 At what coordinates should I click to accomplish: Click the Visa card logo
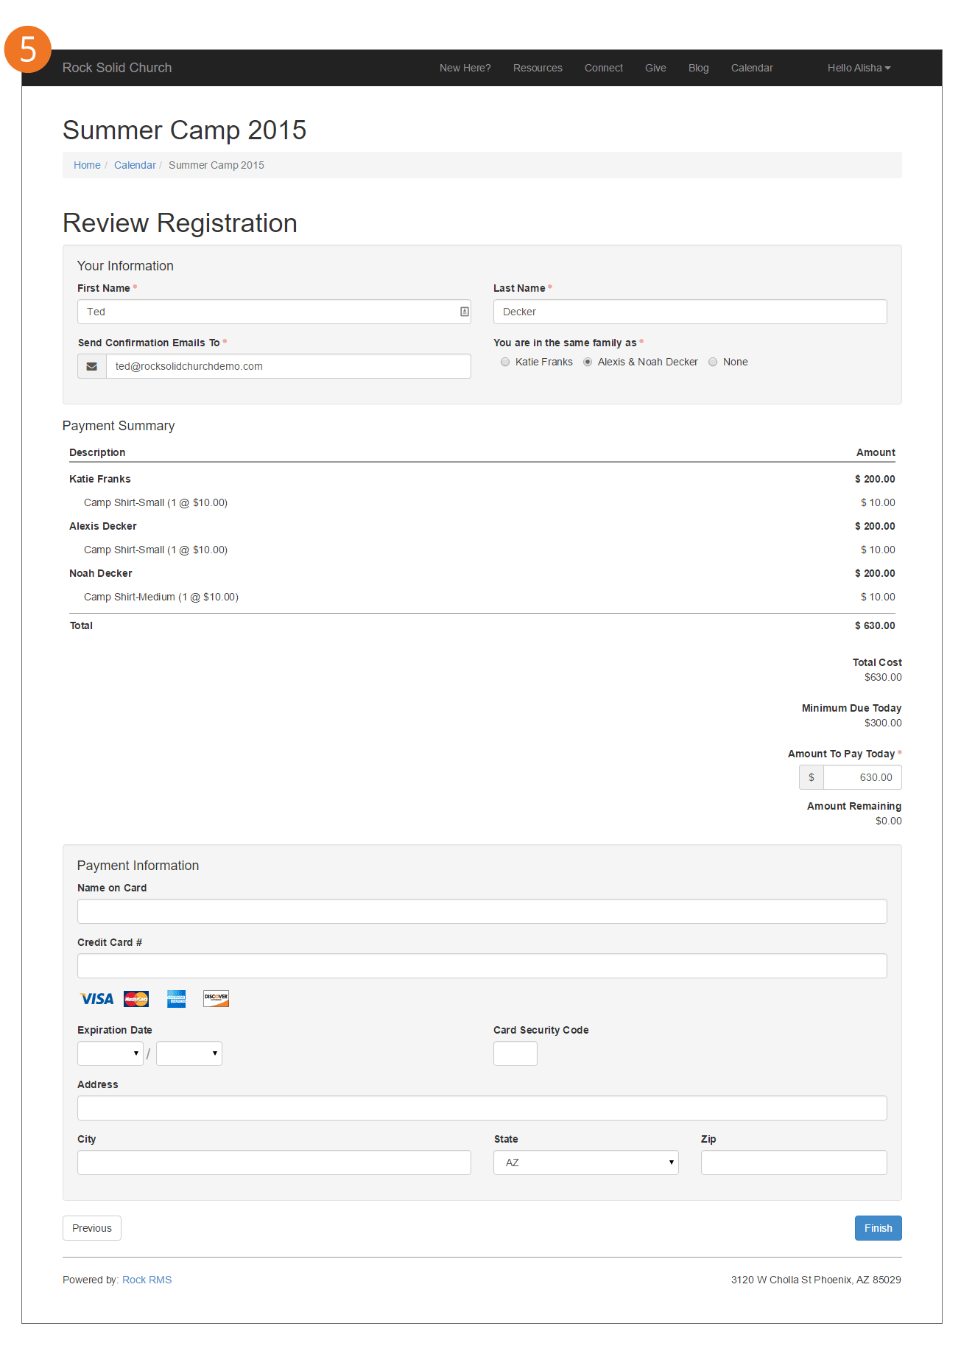[x=96, y=999]
